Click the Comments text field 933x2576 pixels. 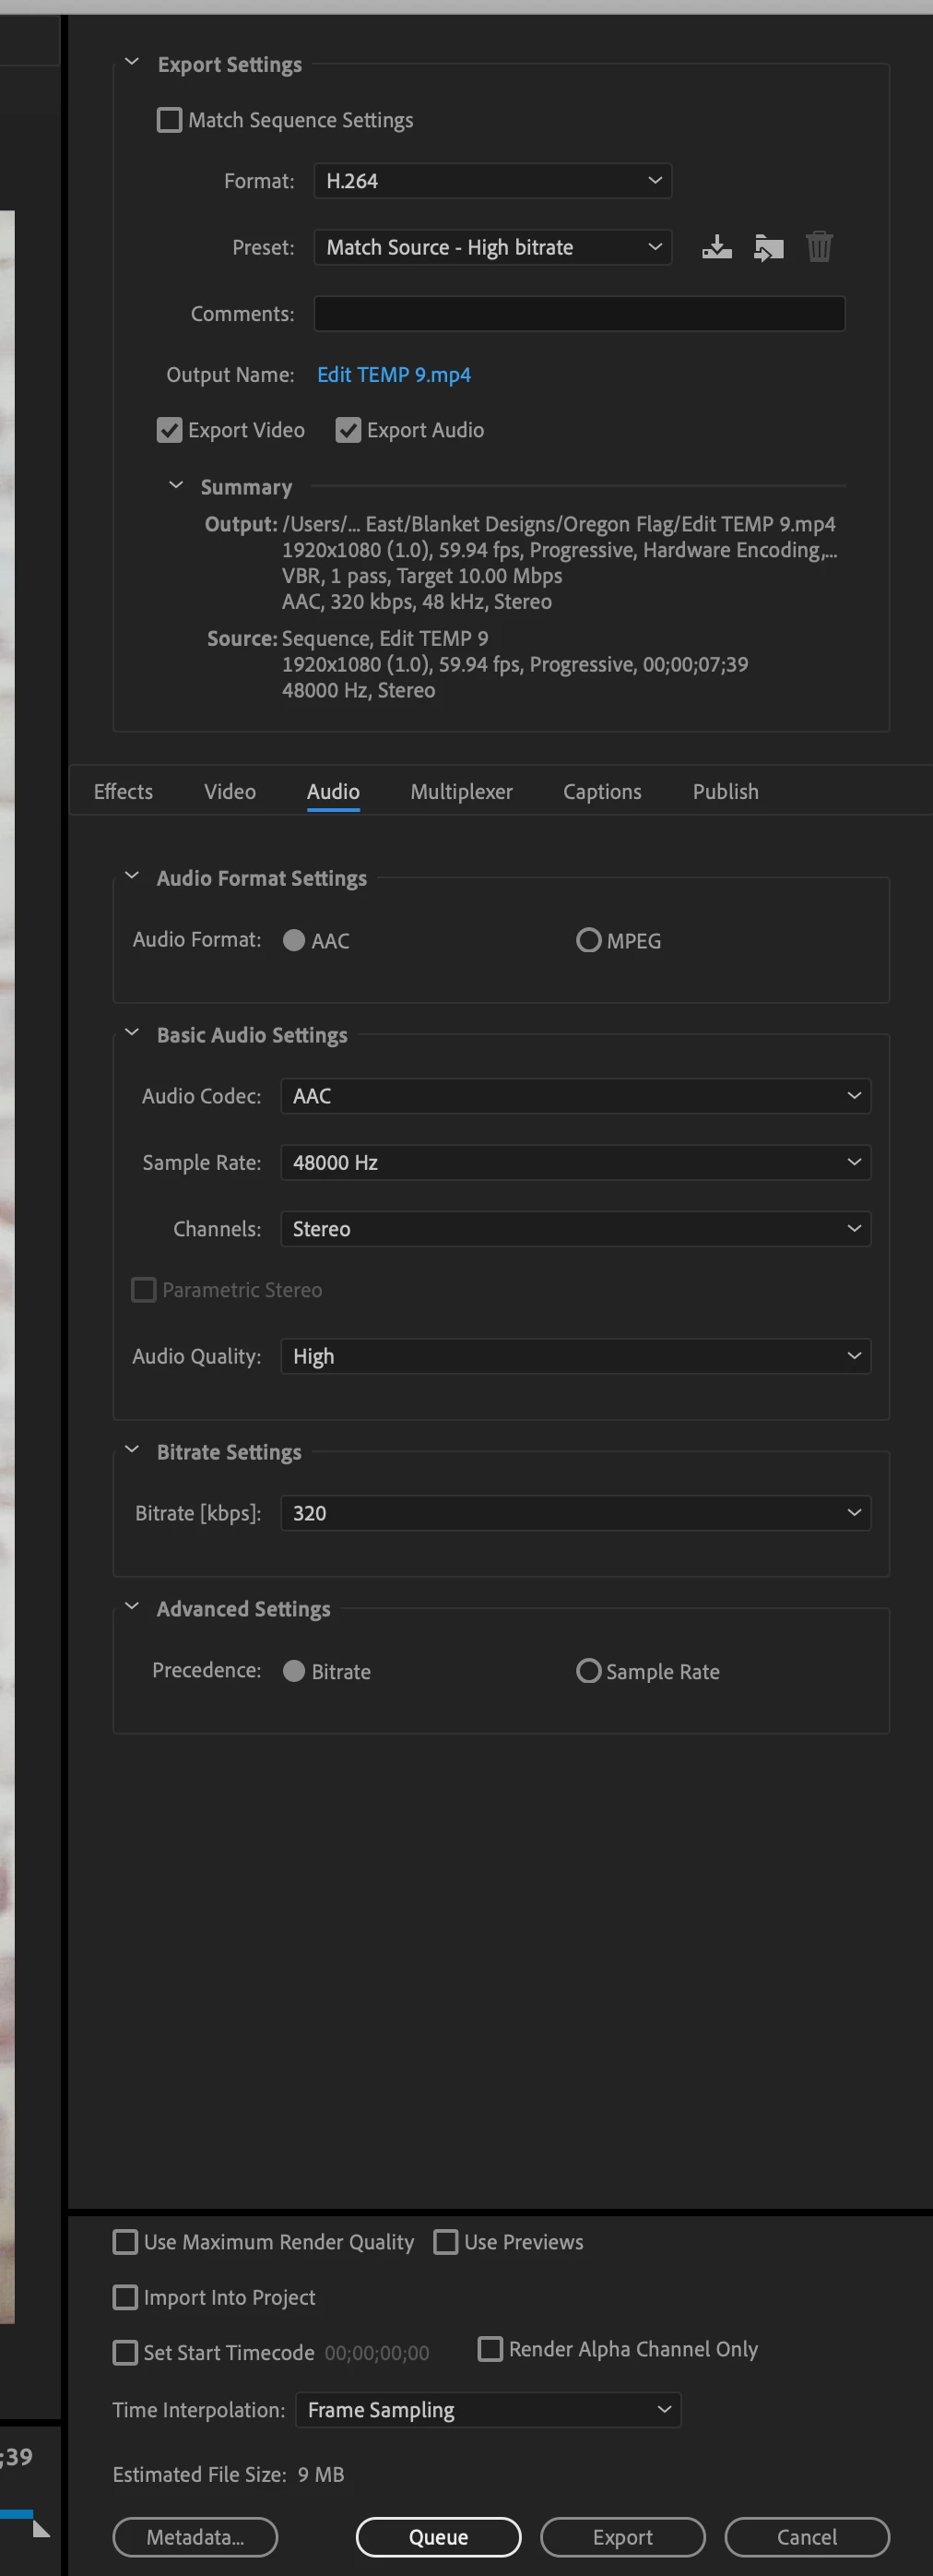click(x=579, y=314)
